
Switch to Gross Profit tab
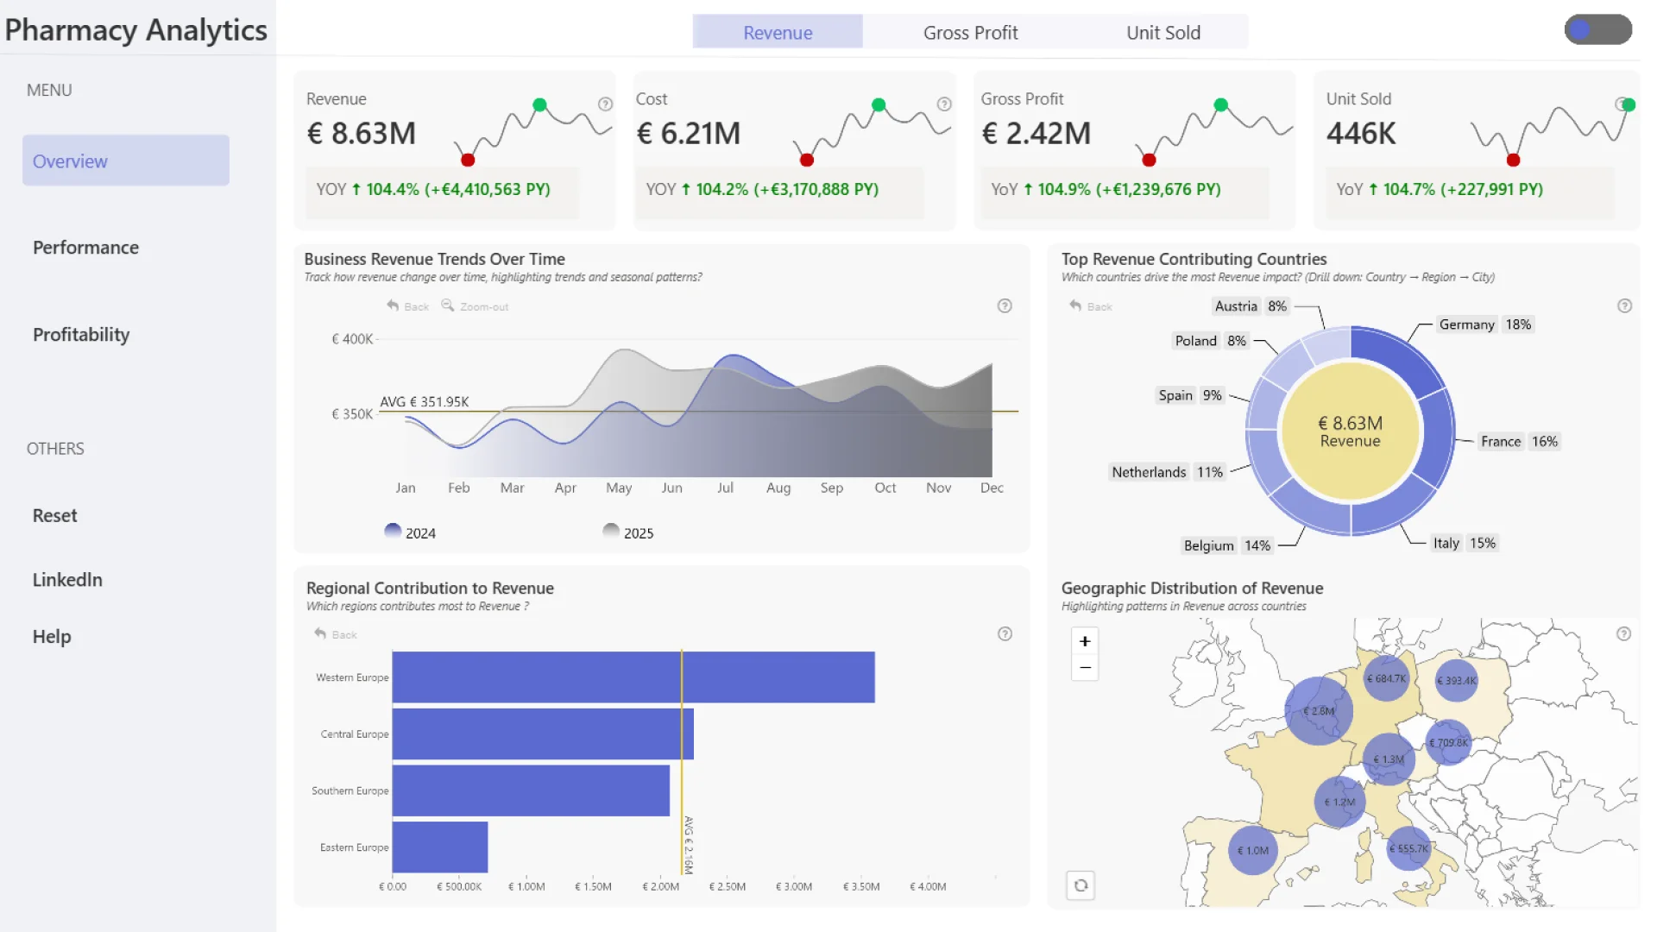(x=970, y=33)
